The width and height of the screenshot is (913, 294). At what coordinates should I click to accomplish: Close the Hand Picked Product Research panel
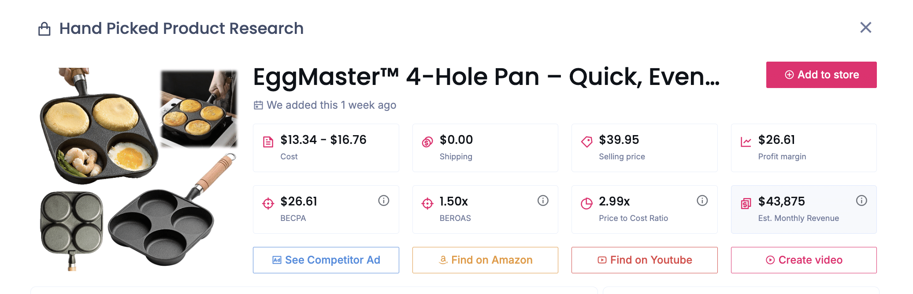pos(866,28)
